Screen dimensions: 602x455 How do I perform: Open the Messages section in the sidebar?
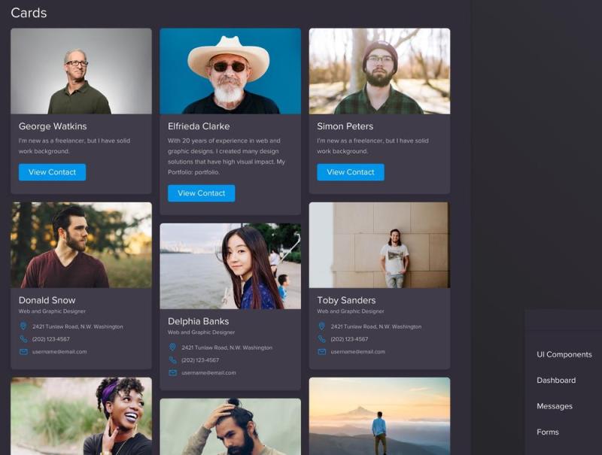(x=554, y=406)
